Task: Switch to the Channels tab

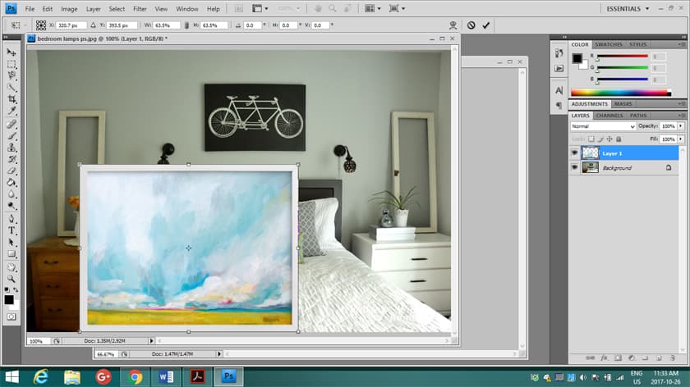Action: click(x=609, y=115)
